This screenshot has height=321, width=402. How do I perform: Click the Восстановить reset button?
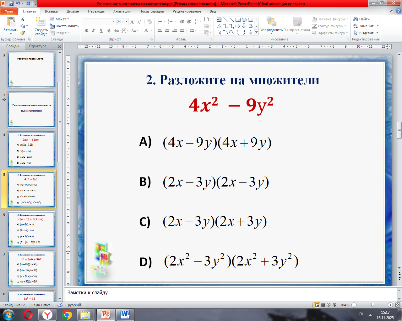click(x=64, y=26)
